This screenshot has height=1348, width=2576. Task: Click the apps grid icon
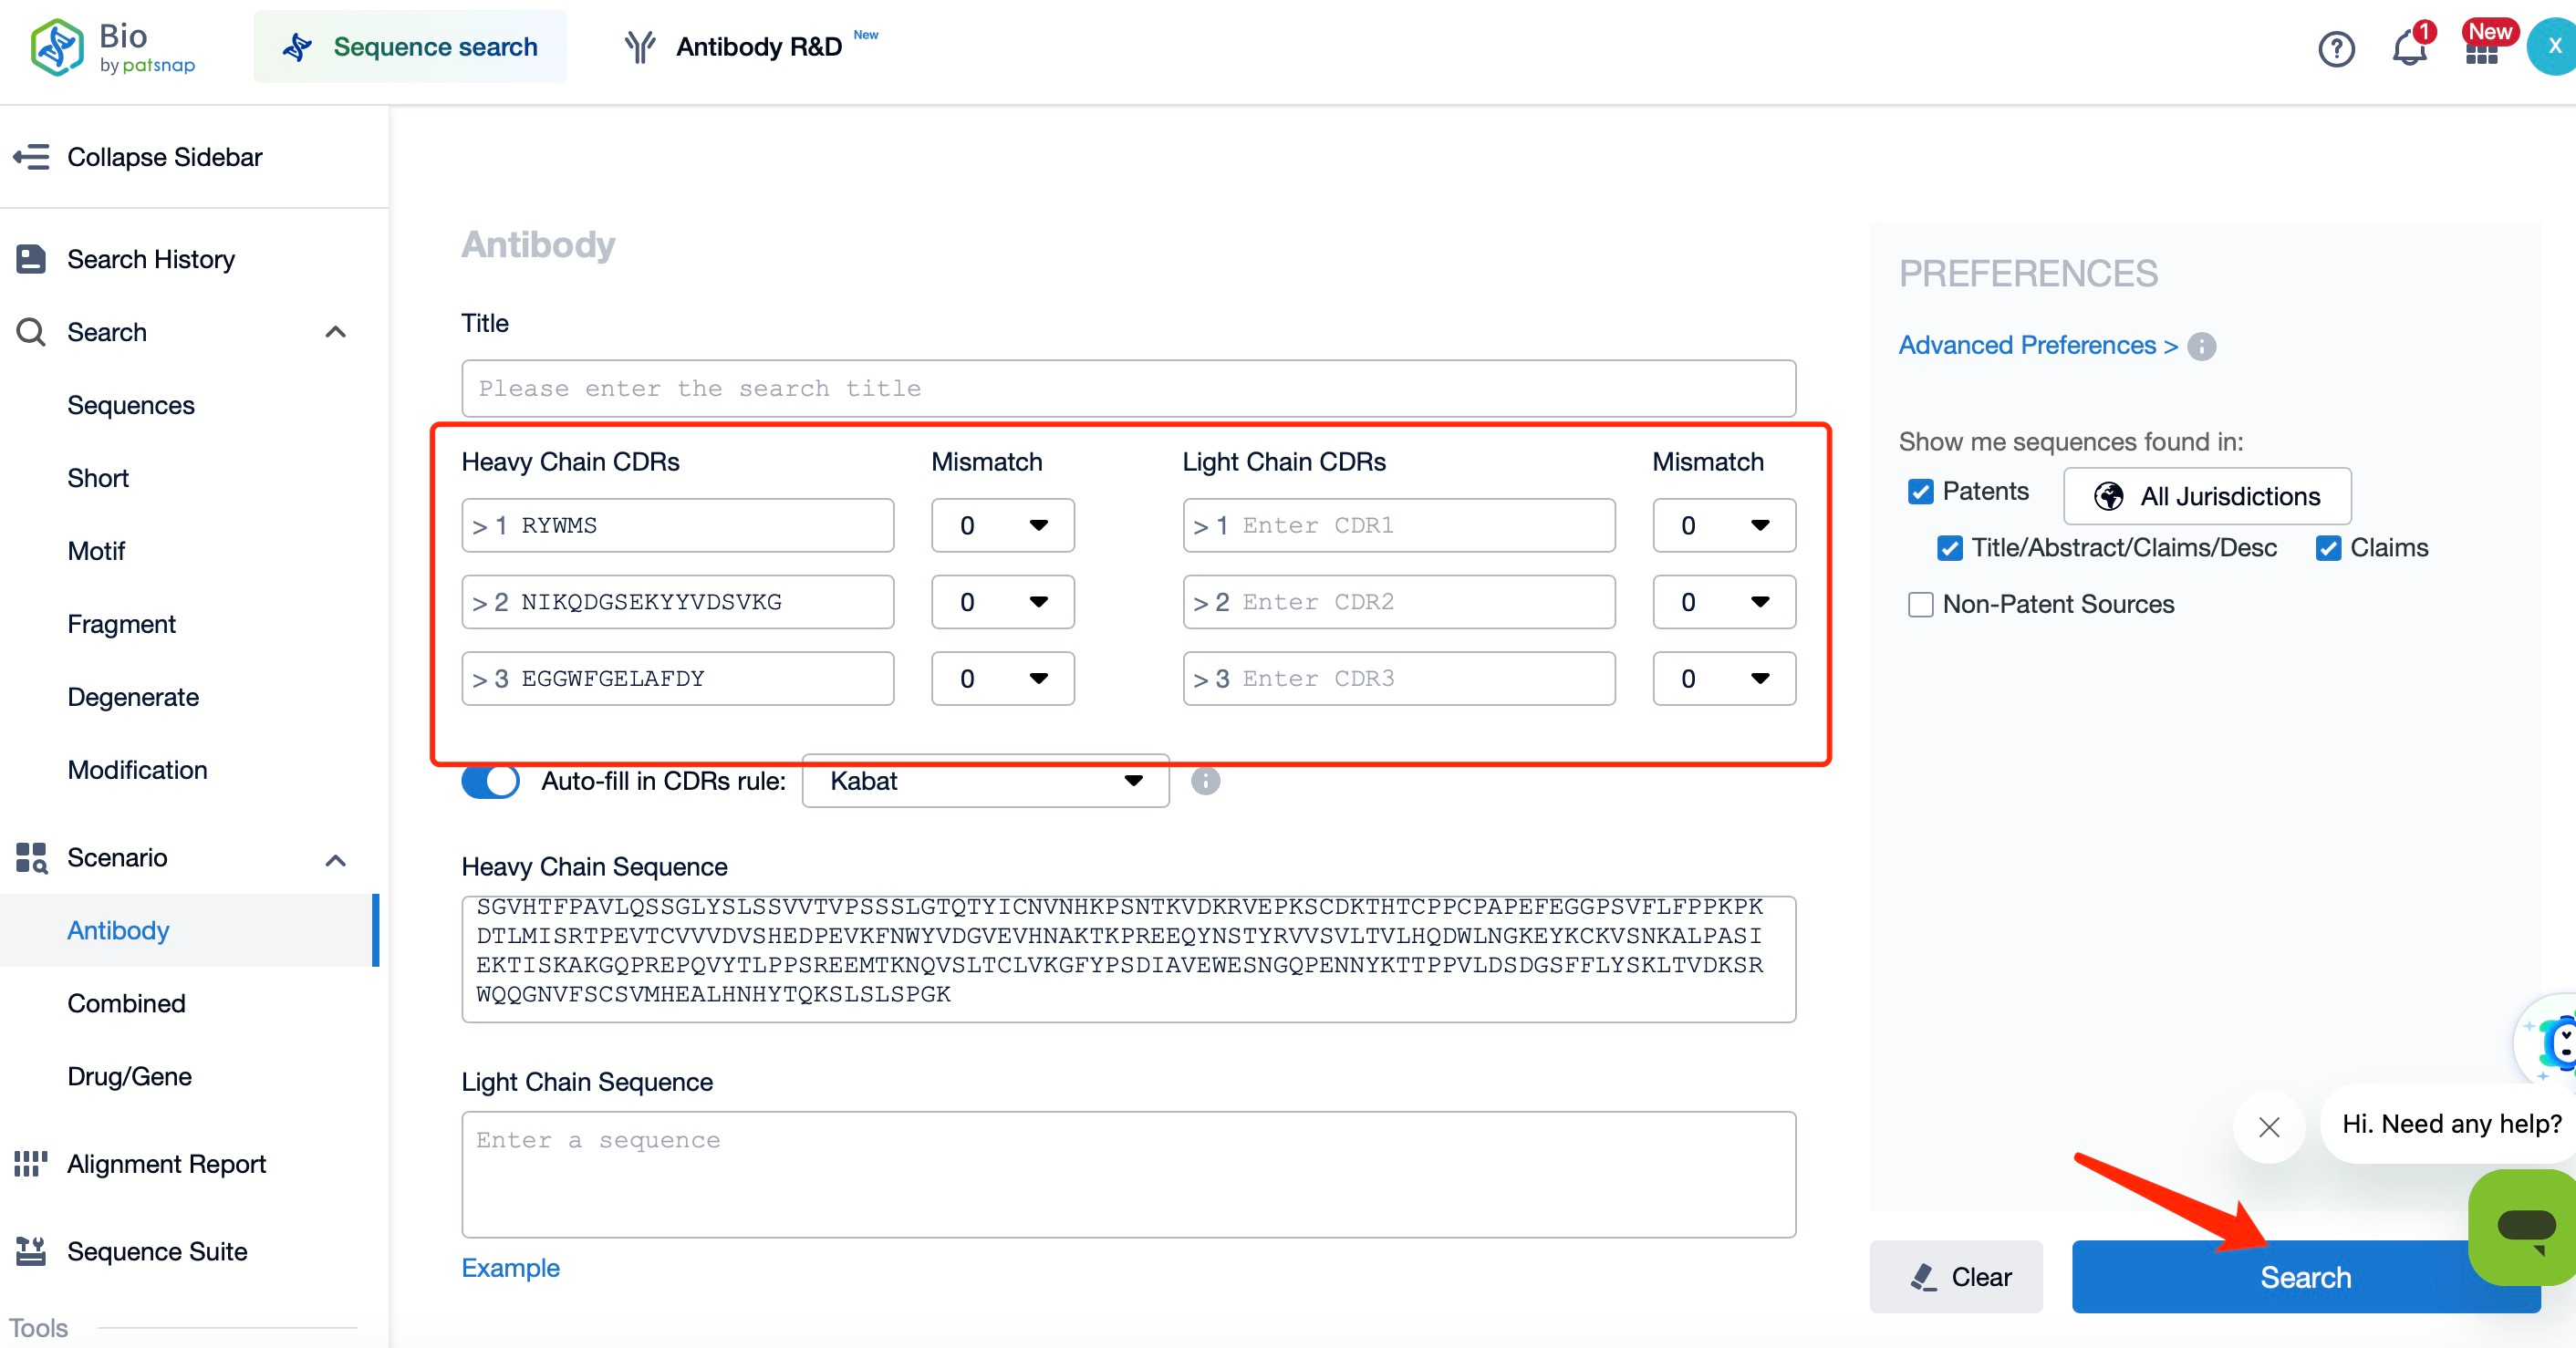click(2480, 47)
